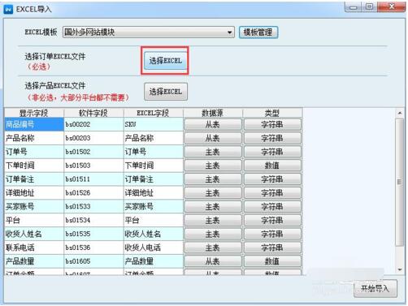The width and height of the screenshot is (408, 306).
Task: Click the SKU EXCEL field cell
Action: coord(153,124)
